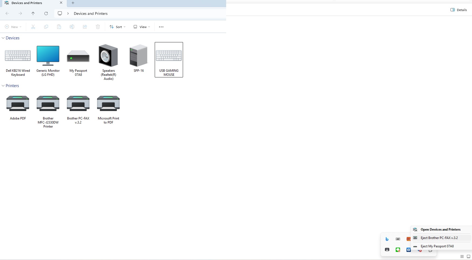Click the PC icon in the address bar
Viewport: 472px width, 260px height.
(x=60, y=13)
